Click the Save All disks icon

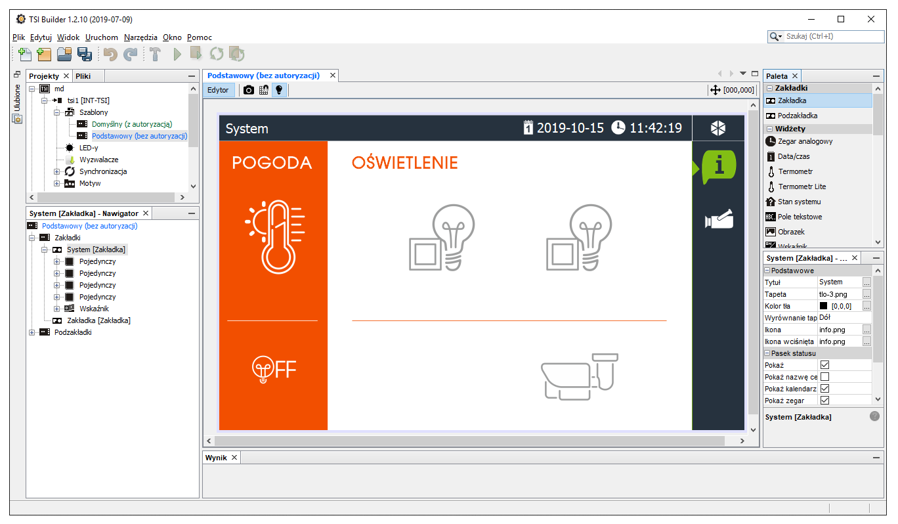coord(85,55)
